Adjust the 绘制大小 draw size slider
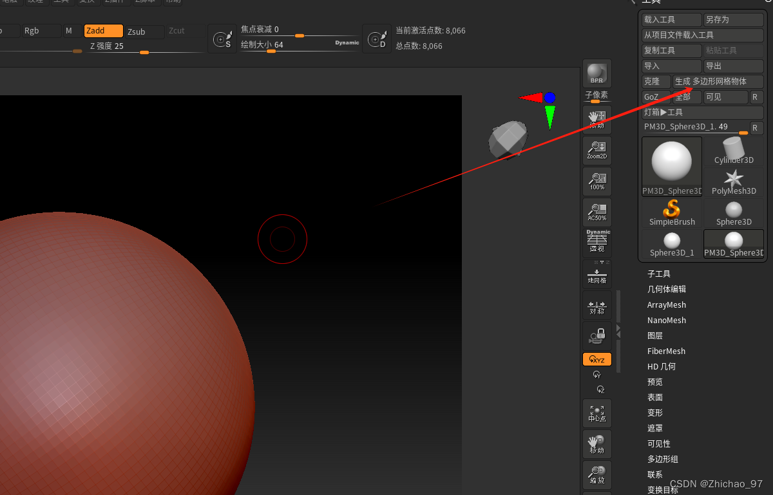The height and width of the screenshot is (495, 773). click(299, 46)
